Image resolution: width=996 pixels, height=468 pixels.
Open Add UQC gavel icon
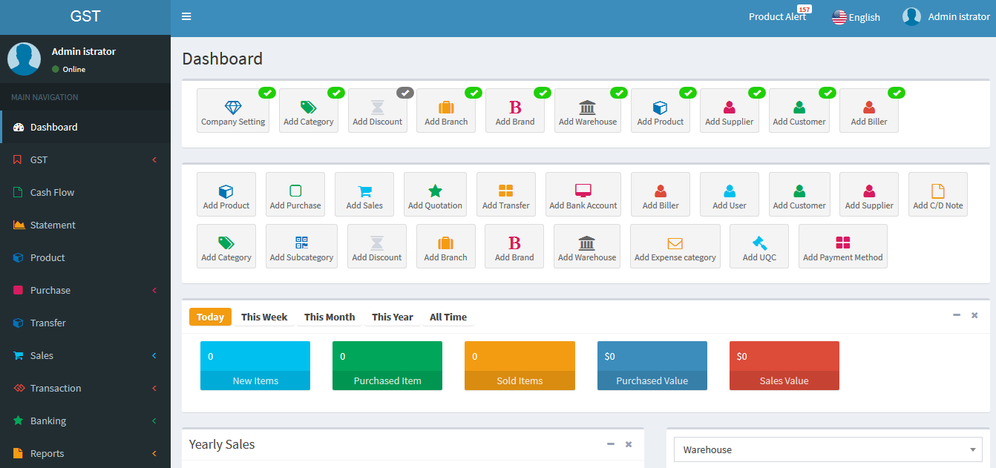[759, 243]
